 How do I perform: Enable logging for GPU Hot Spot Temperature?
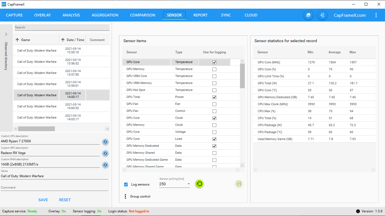pyautogui.click(x=214, y=90)
